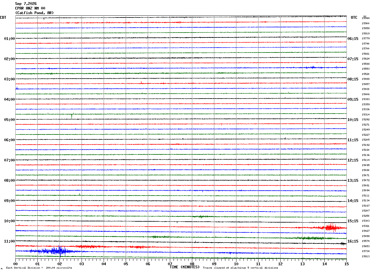This screenshot has width=371, height=272.
Task: Select the 06:00 CDT time label
Action: tap(10, 140)
